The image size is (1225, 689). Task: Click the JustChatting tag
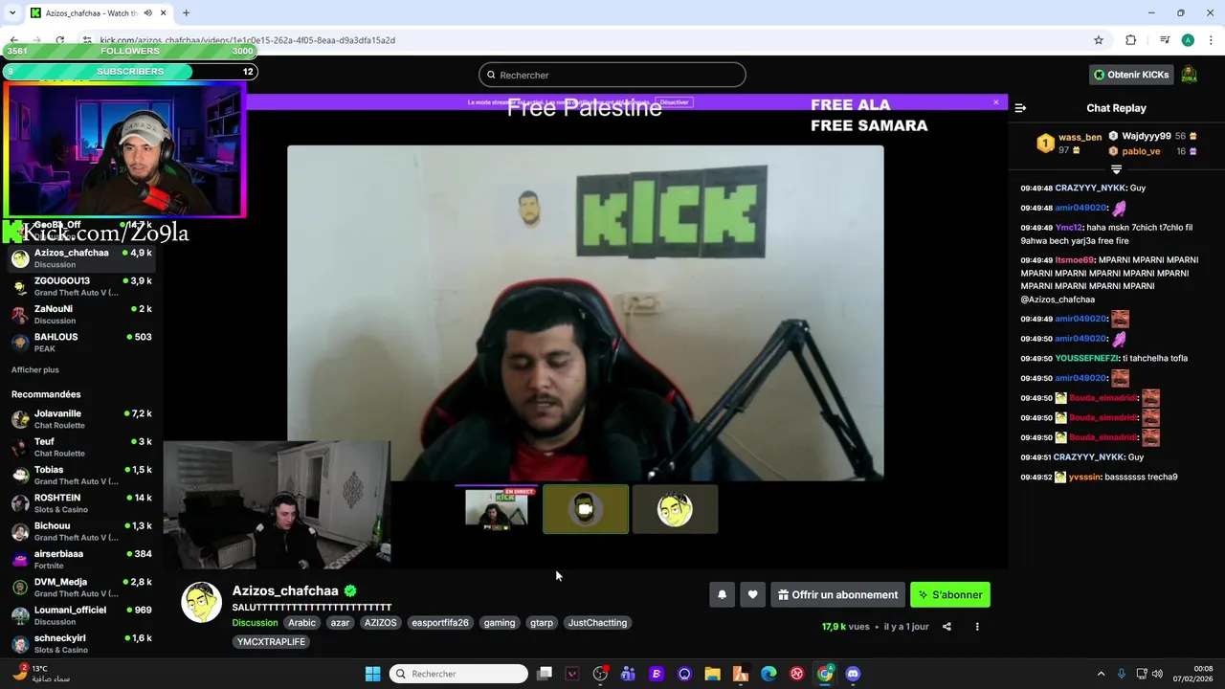coord(597,623)
